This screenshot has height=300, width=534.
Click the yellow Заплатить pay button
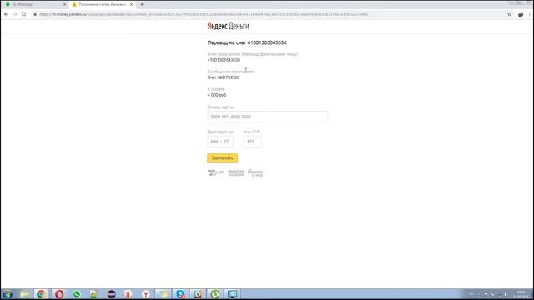tap(223, 157)
